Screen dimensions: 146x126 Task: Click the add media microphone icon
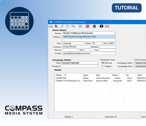56,26
